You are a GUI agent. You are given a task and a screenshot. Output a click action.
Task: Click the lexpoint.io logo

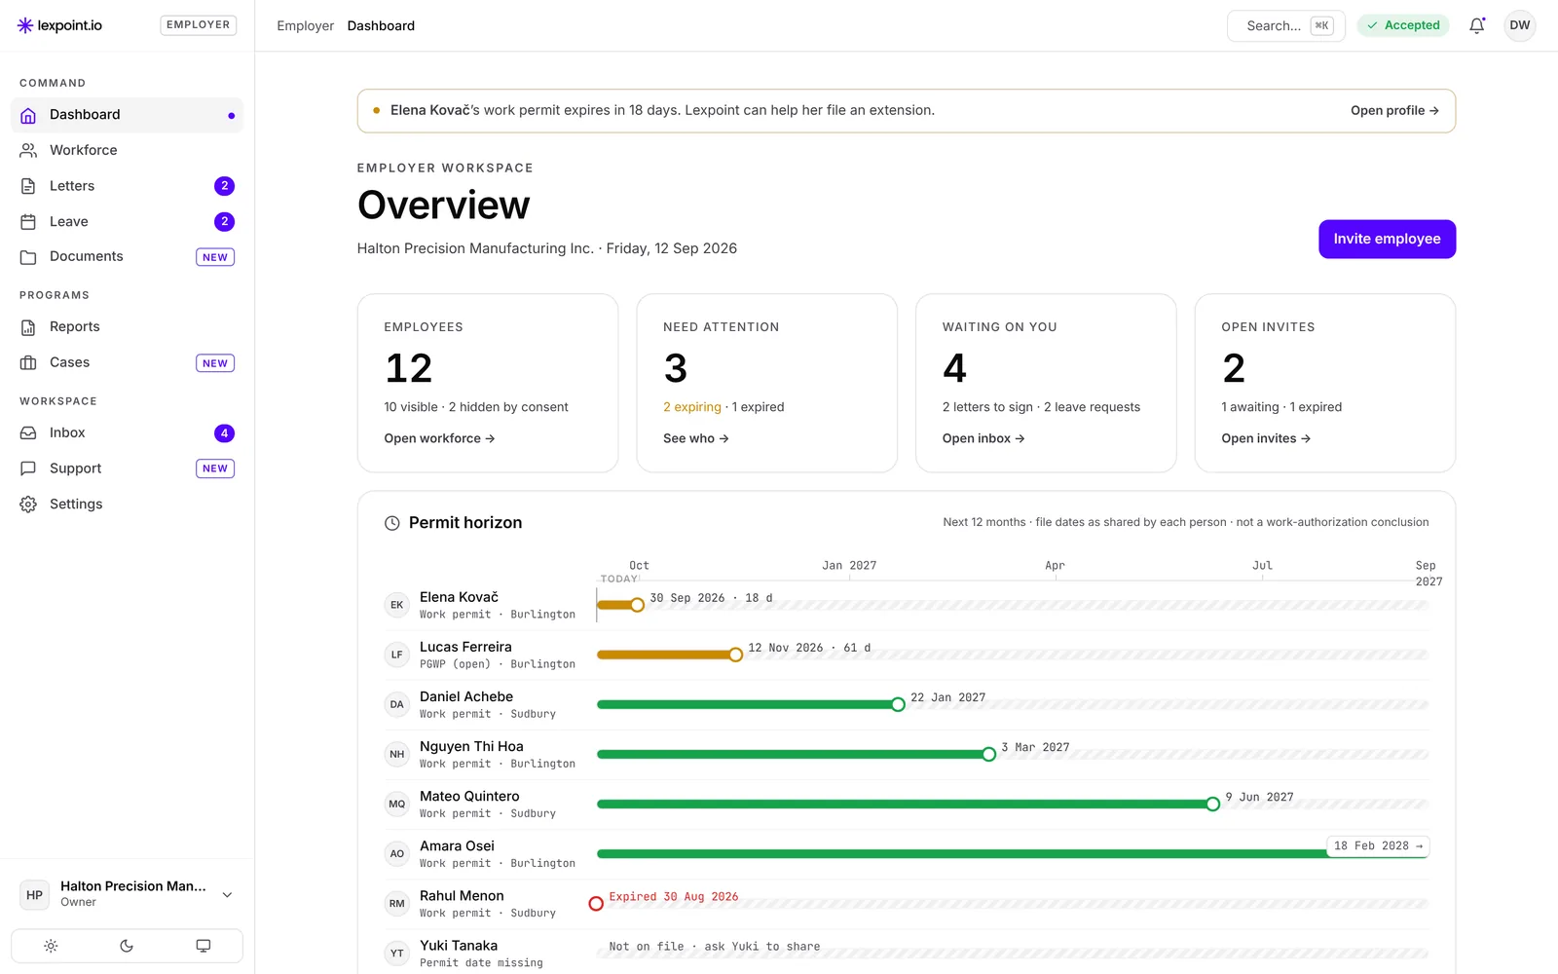point(59,25)
